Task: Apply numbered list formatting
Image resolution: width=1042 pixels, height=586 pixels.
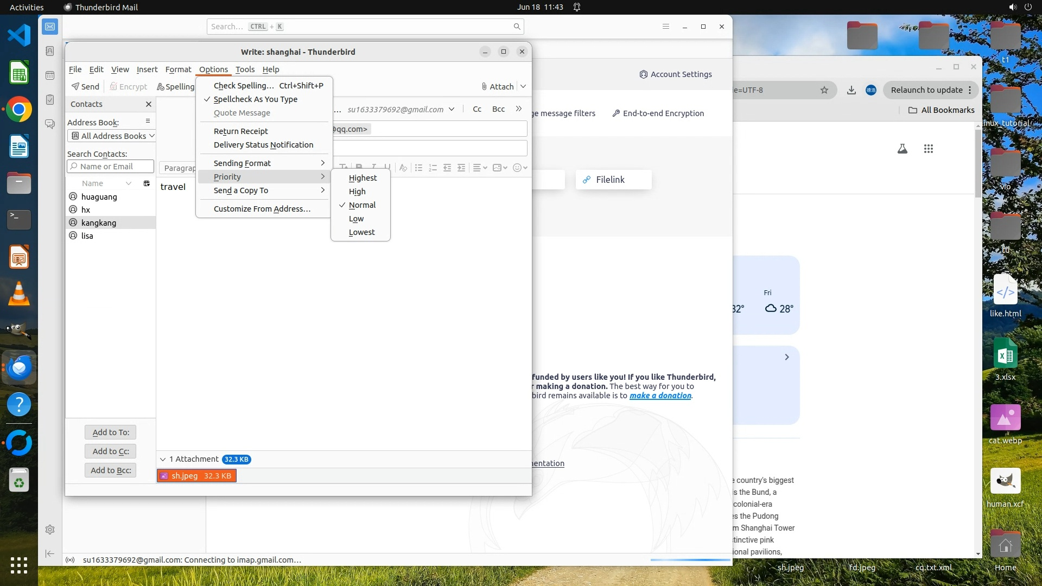Action: (433, 168)
